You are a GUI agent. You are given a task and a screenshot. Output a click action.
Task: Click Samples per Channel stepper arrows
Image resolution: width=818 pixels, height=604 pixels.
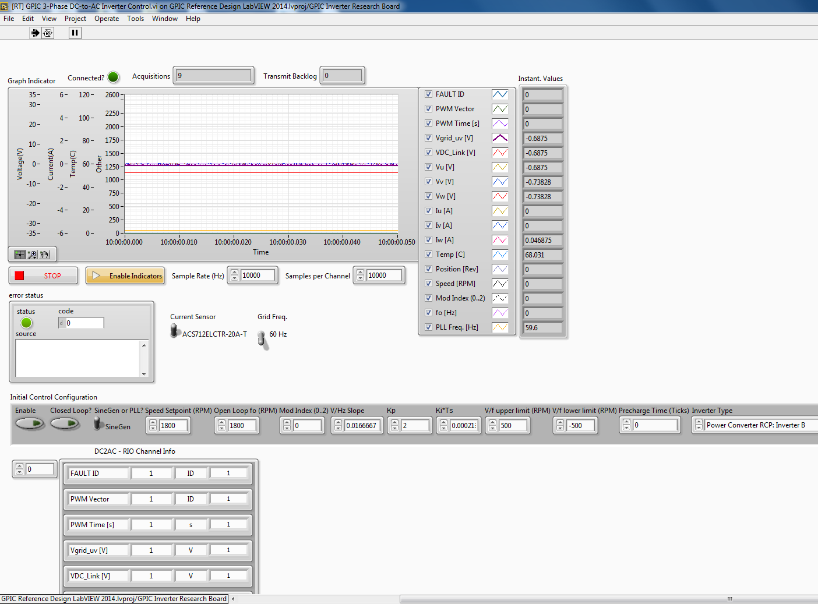coord(360,275)
